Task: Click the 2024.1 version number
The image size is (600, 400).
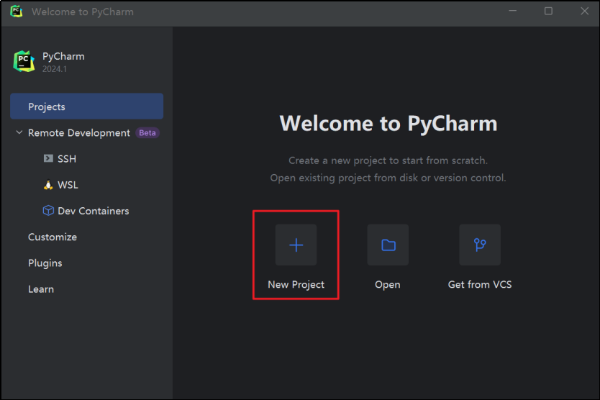Action: (x=55, y=69)
